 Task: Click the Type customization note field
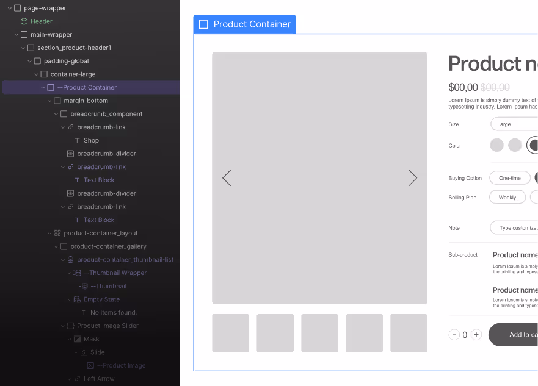pyautogui.click(x=515, y=227)
